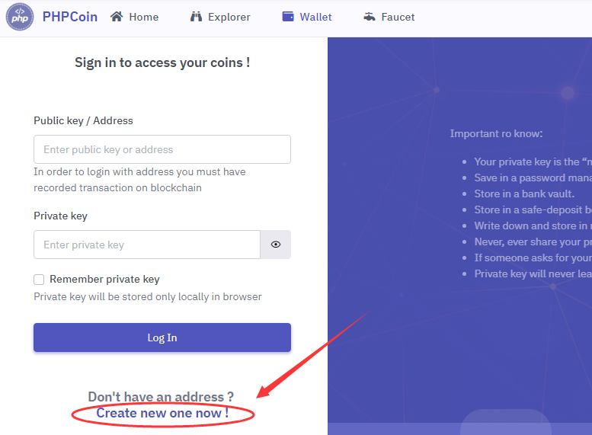This screenshot has width=592, height=435.
Task: Focus the public key or address field
Action: tap(162, 149)
